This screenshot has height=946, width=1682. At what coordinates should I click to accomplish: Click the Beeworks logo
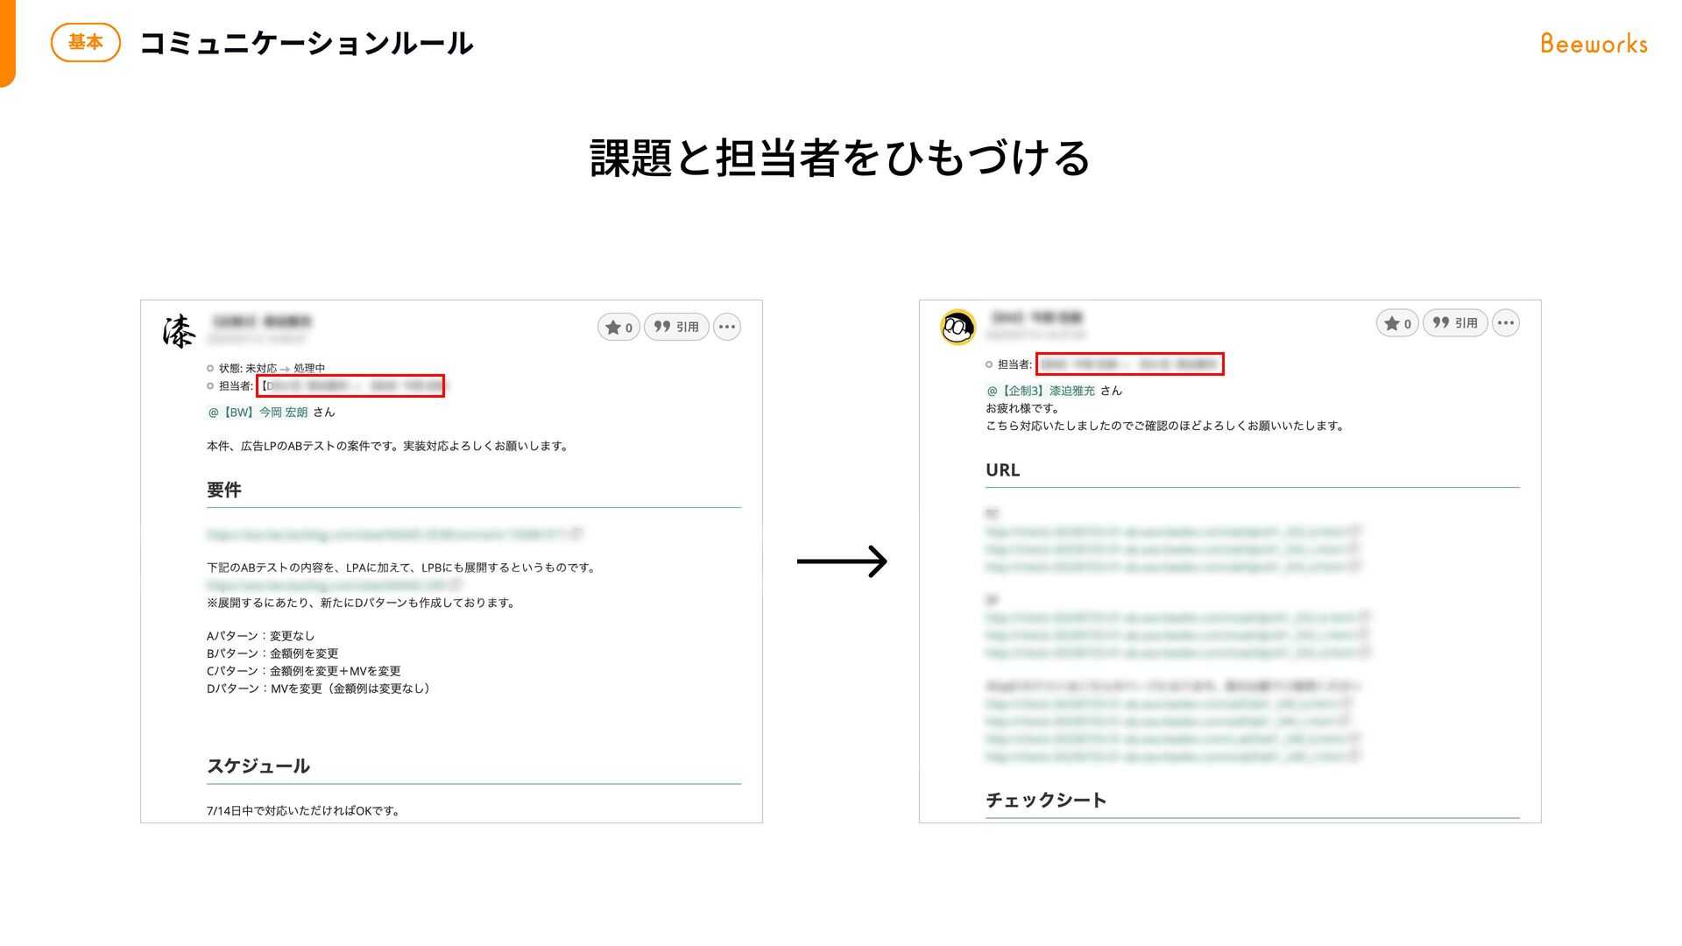(x=1594, y=44)
